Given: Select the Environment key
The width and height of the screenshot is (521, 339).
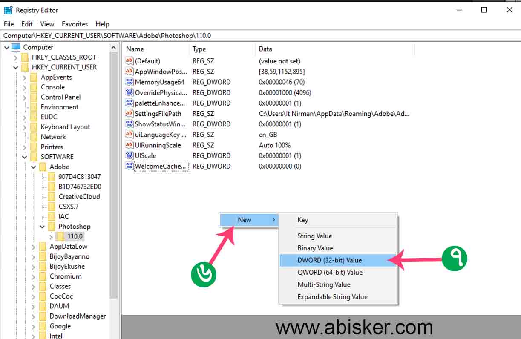Looking at the screenshot, I should (60, 107).
